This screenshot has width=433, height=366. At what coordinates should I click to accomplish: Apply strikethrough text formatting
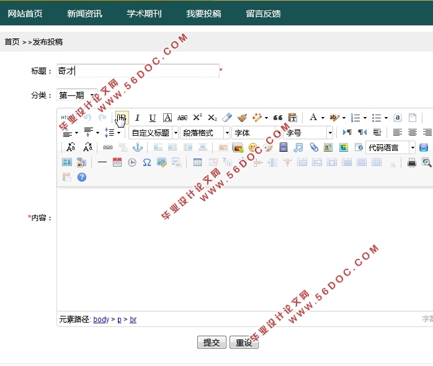point(182,118)
